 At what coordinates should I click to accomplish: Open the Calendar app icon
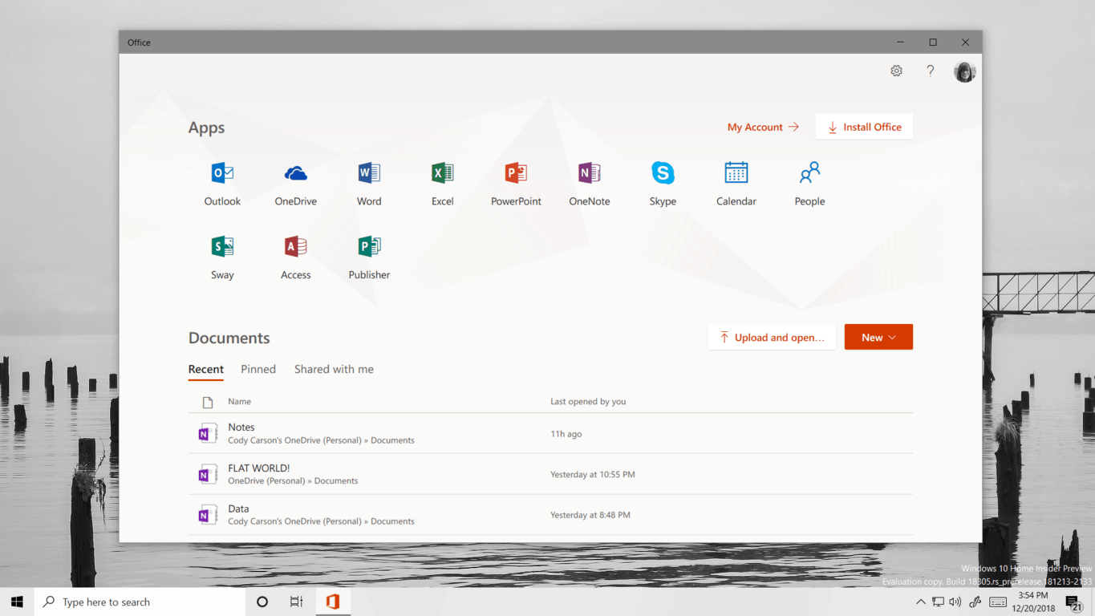click(736, 173)
